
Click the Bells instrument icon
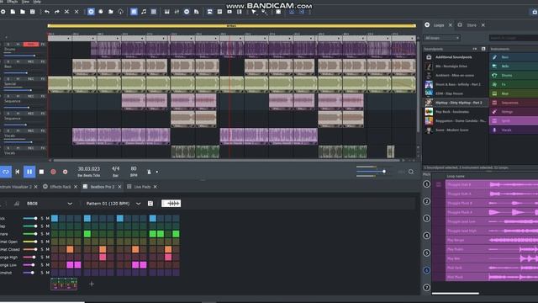[494, 66]
